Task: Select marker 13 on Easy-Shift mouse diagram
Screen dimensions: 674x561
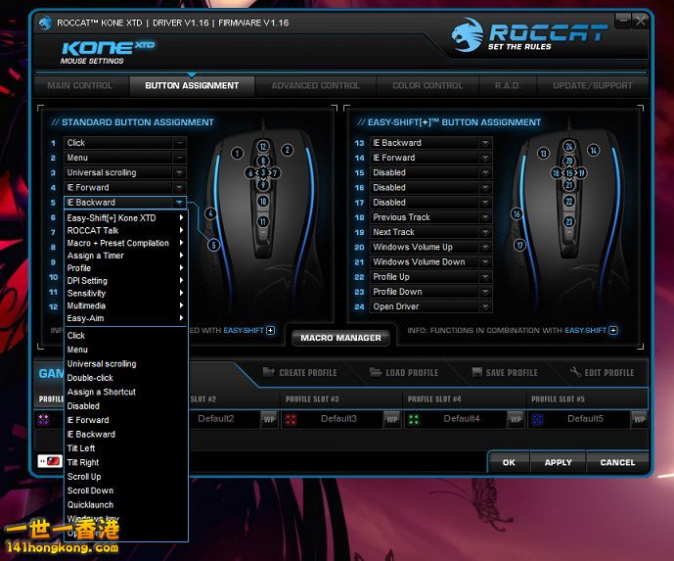Action: click(543, 153)
